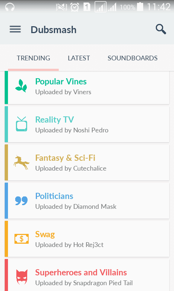174x291 pixels.
Task: Tap the Politicians quotation mark icon
Action: click(21, 201)
